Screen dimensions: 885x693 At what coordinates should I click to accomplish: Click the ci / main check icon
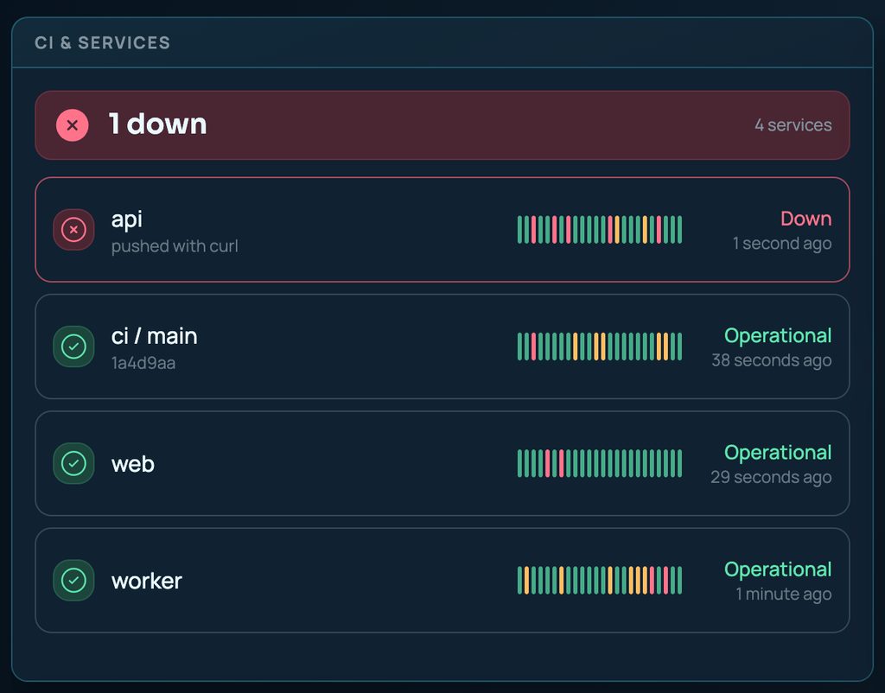[x=73, y=346]
